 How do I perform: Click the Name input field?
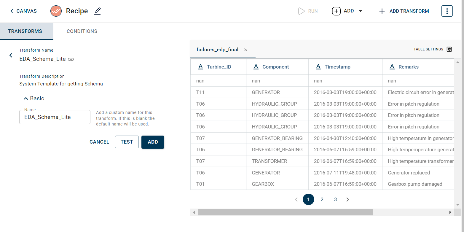[x=55, y=117]
